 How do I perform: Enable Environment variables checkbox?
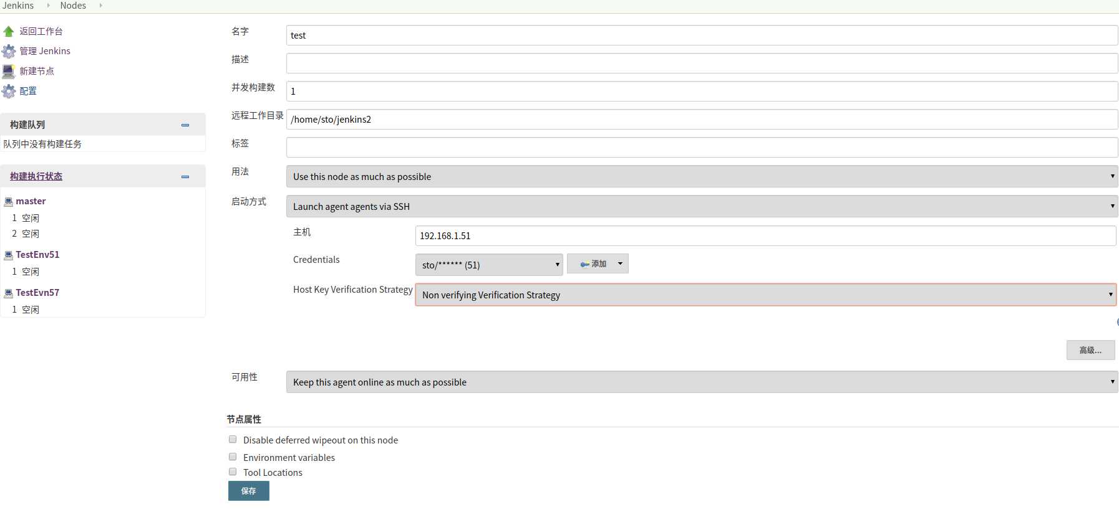click(233, 457)
